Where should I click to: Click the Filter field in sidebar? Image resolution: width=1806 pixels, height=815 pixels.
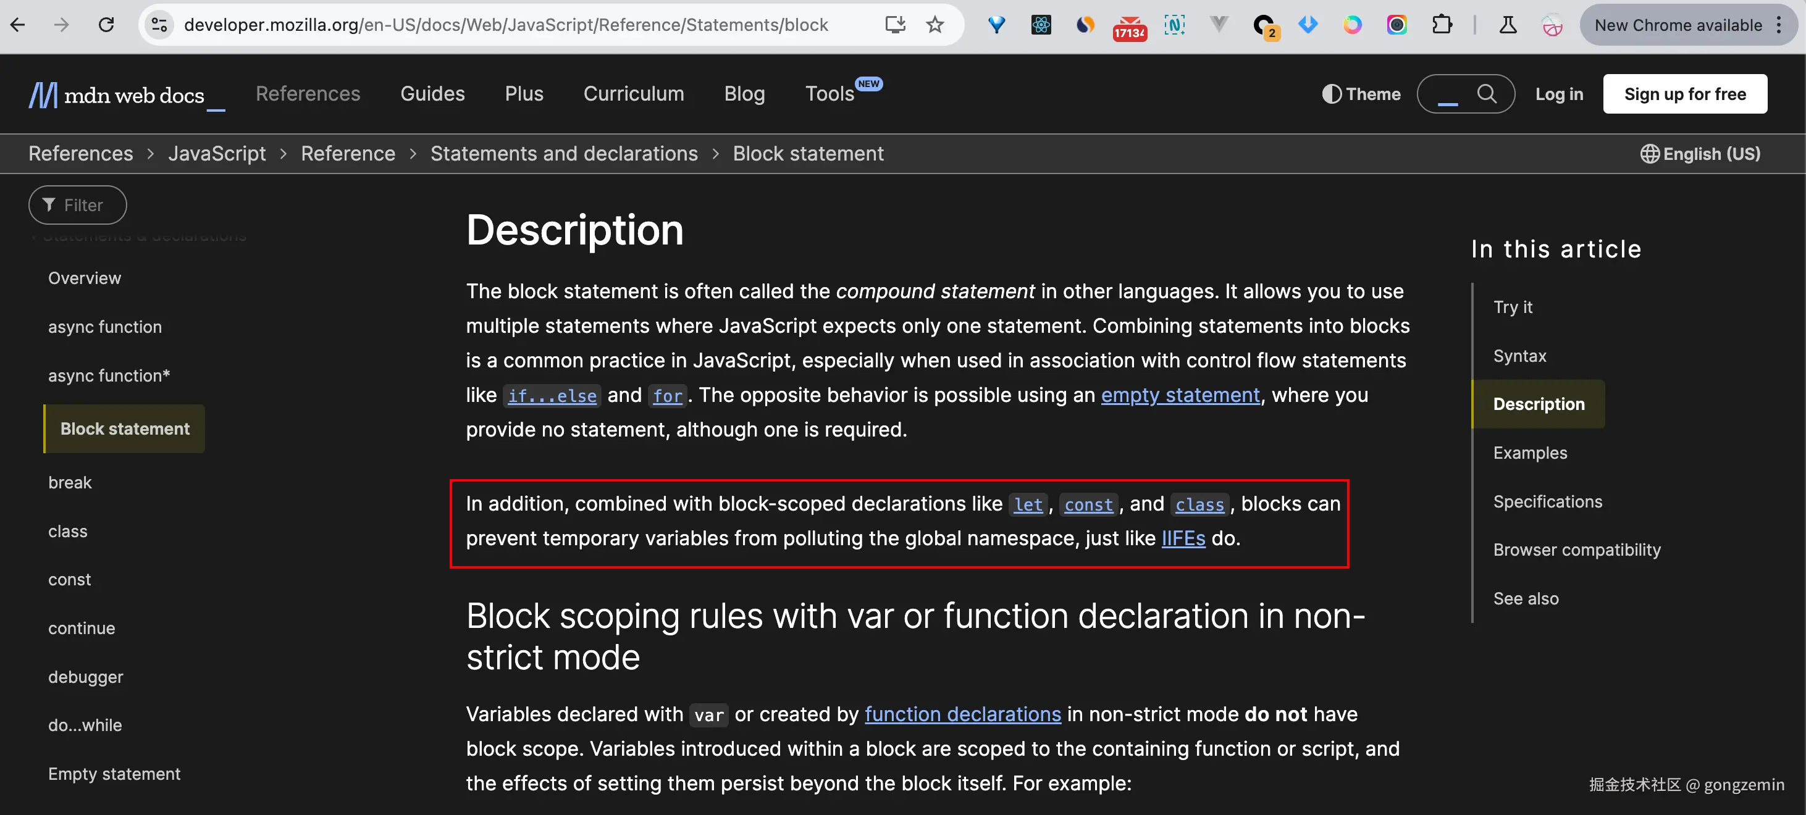point(77,206)
